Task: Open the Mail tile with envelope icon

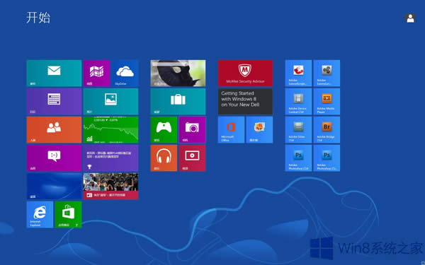Action: pos(54,73)
